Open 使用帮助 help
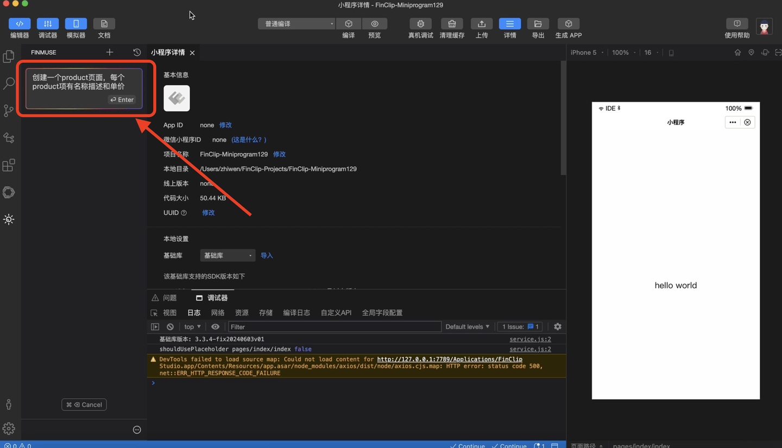The height and width of the screenshot is (448, 782). 737,24
